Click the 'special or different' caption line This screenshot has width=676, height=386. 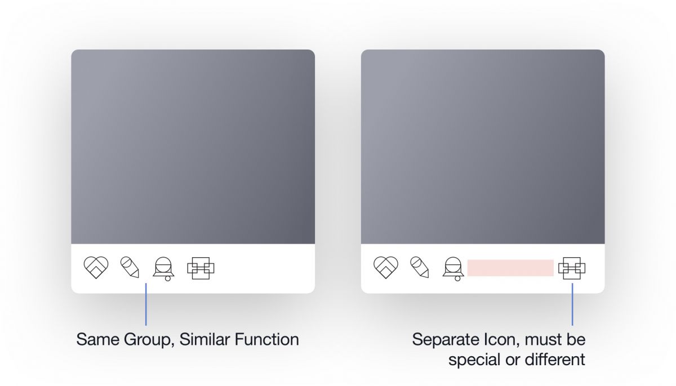pos(517,359)
